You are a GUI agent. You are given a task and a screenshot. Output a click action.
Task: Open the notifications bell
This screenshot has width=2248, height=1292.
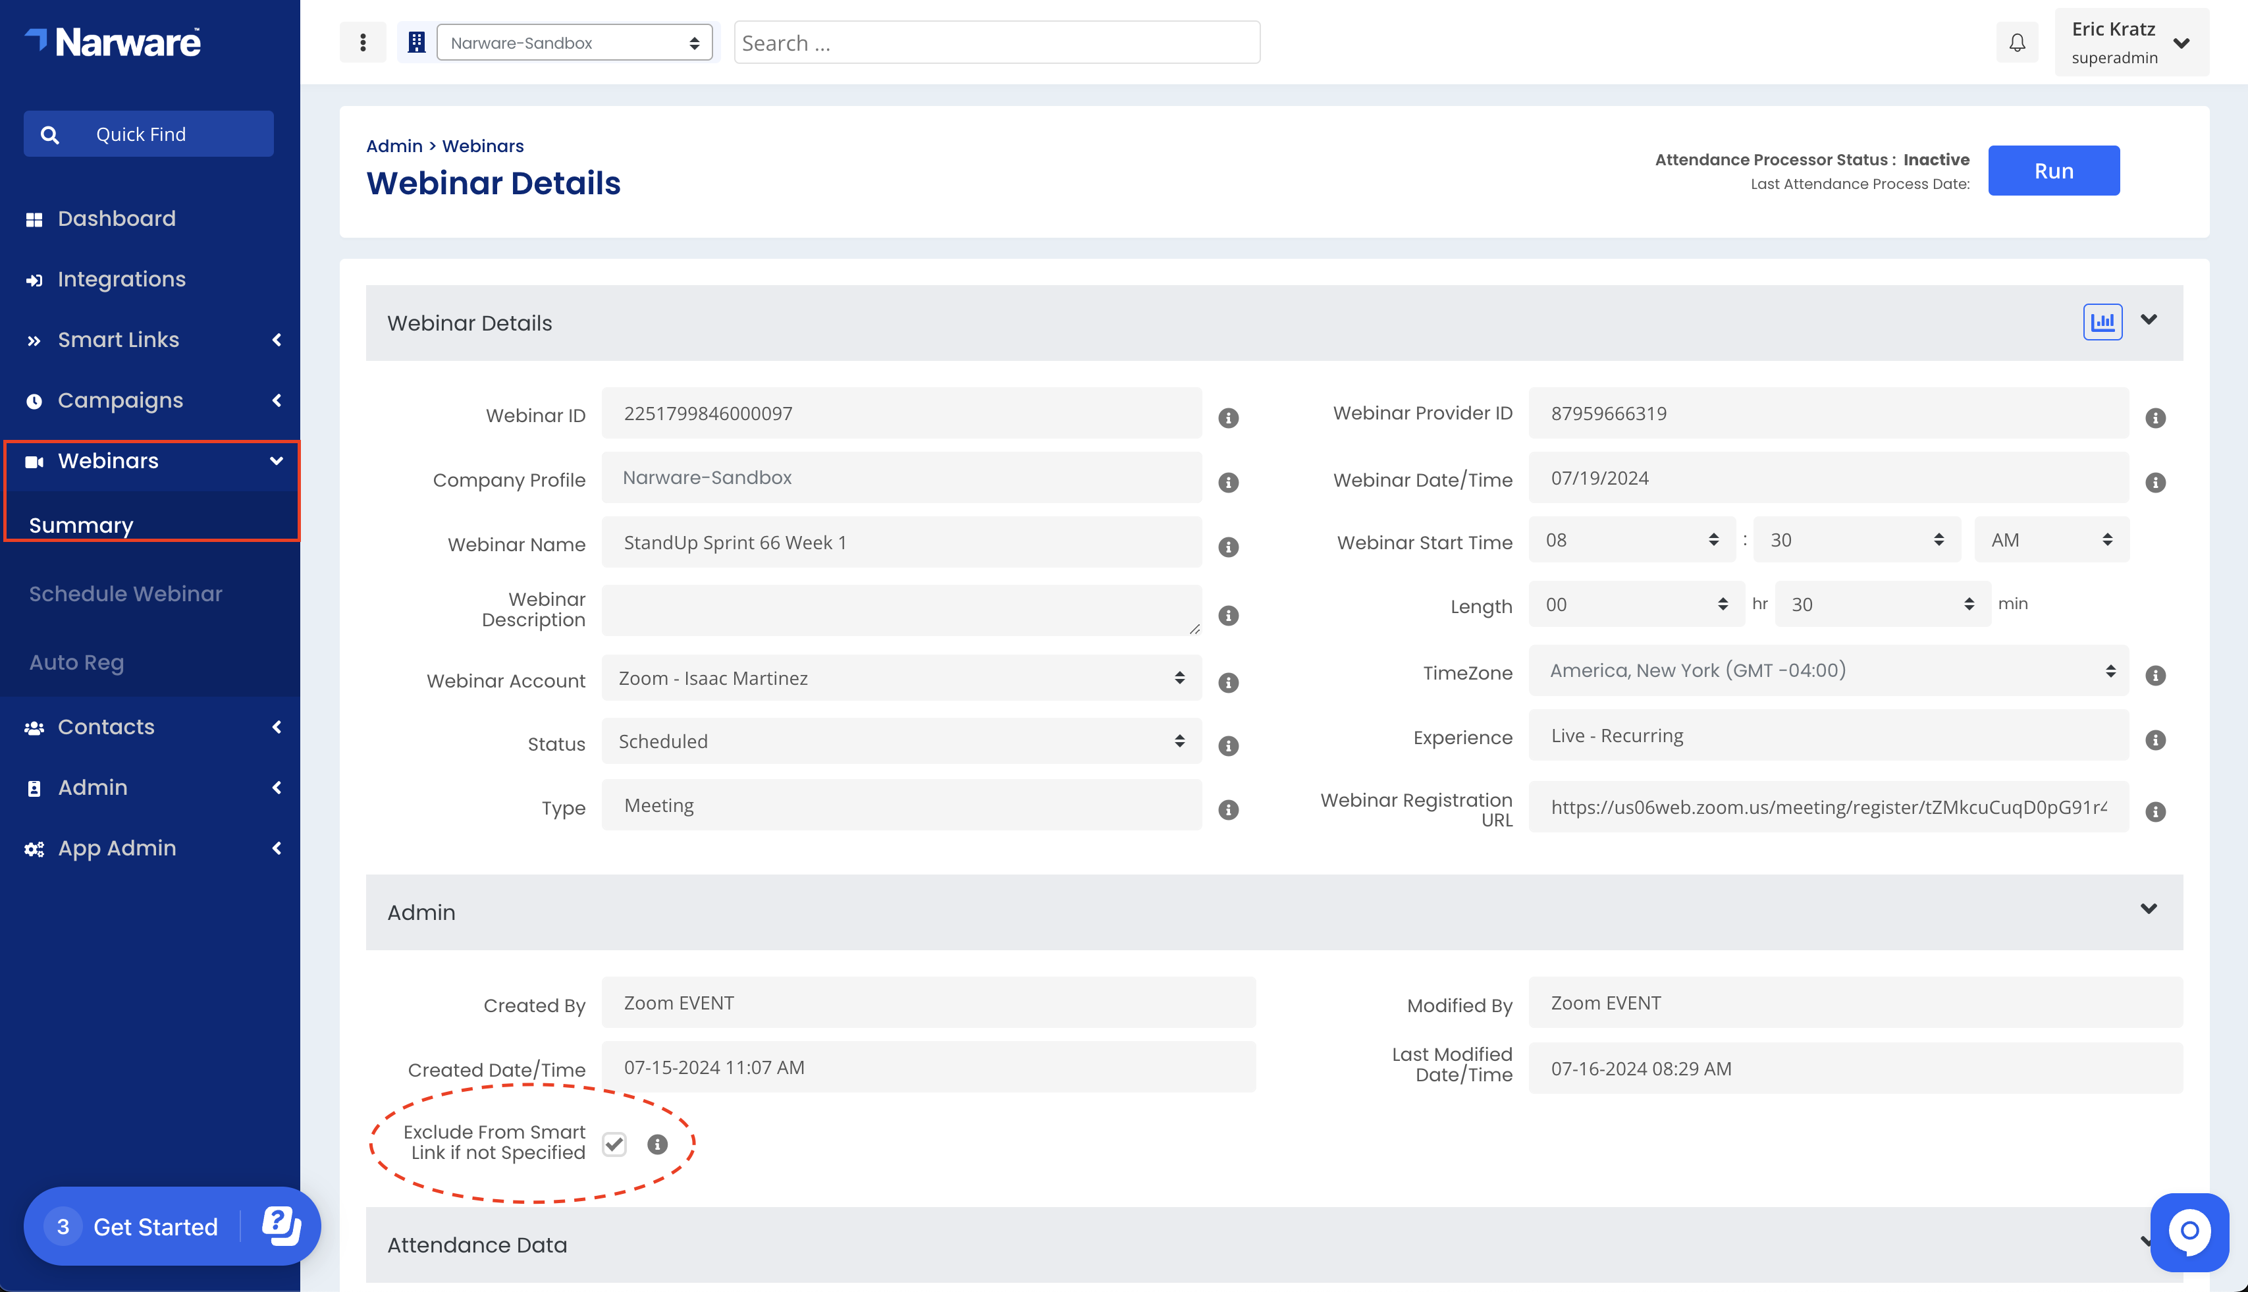coord(2016,43)
